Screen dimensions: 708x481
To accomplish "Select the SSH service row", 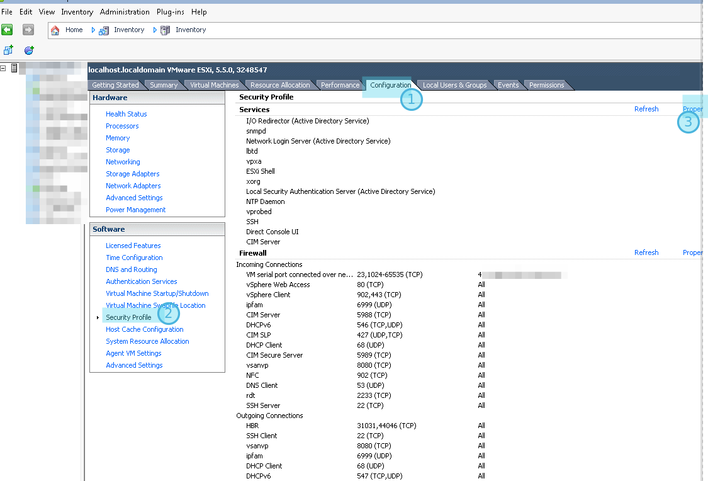I will (252, 222).
